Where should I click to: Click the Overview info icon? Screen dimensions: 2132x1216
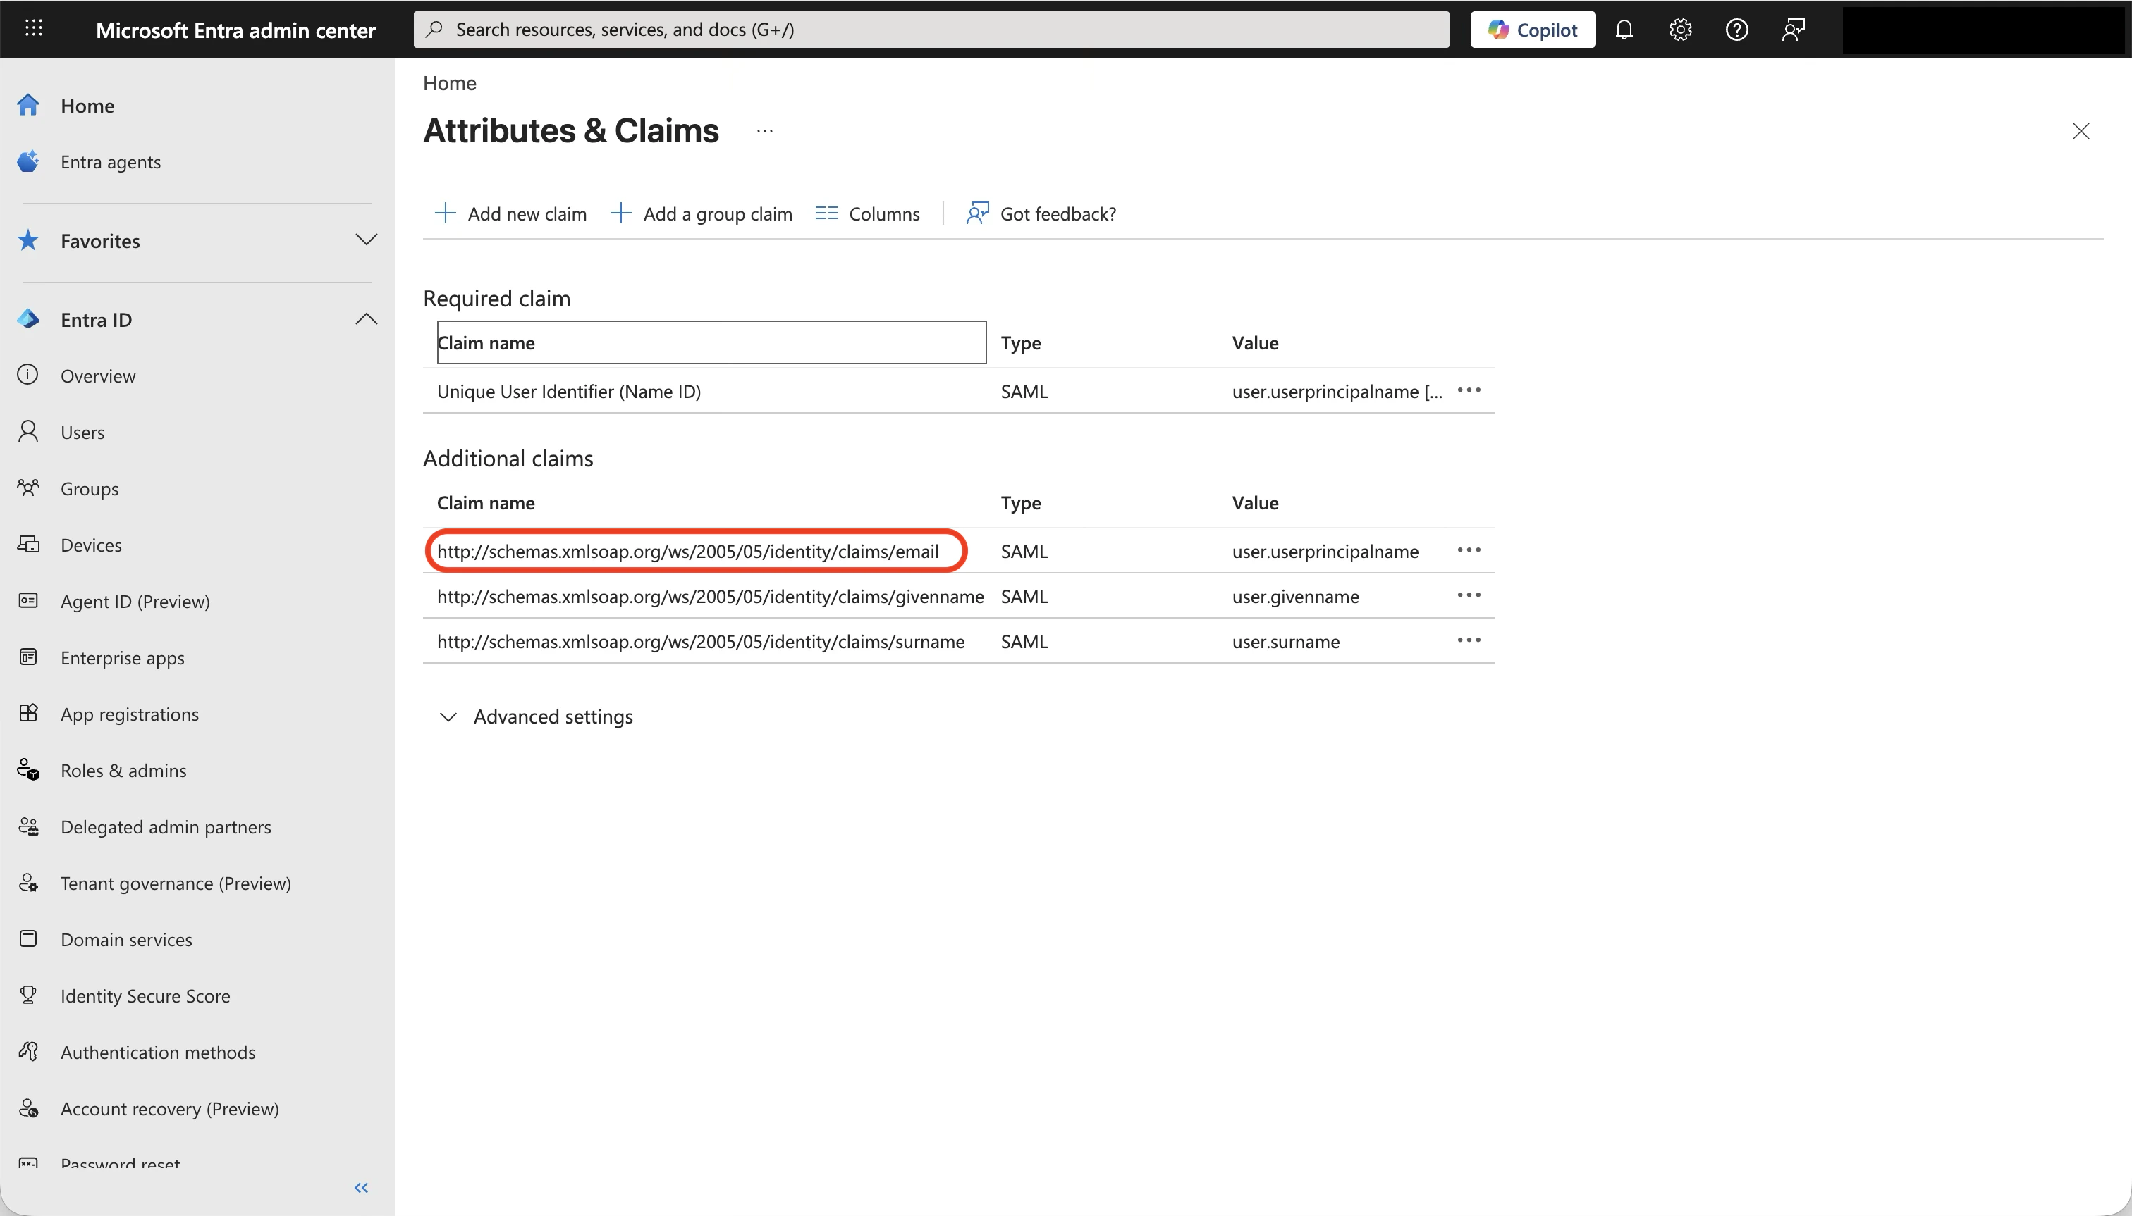point(28,375)
